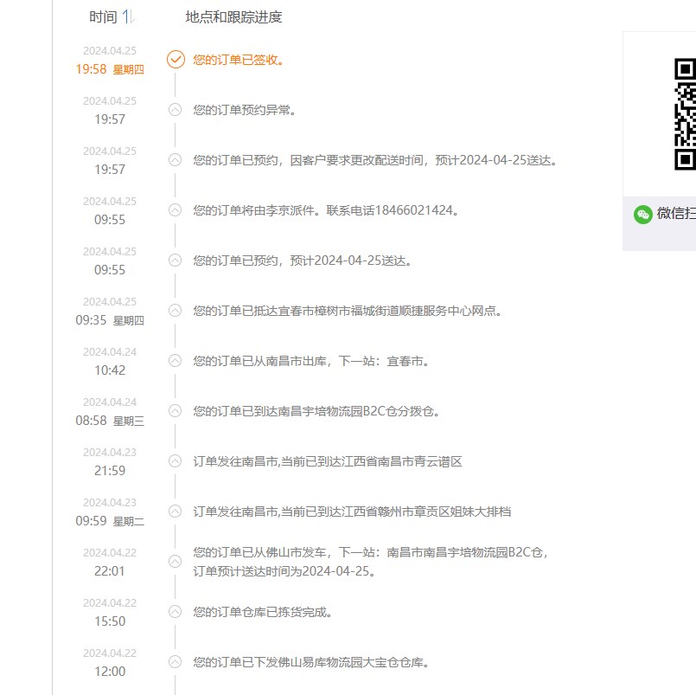Click date 2024.04.24 above 10:42
The width and height of the screenshot is (696, 695).
pyautogui.click(x=110, y=352)
